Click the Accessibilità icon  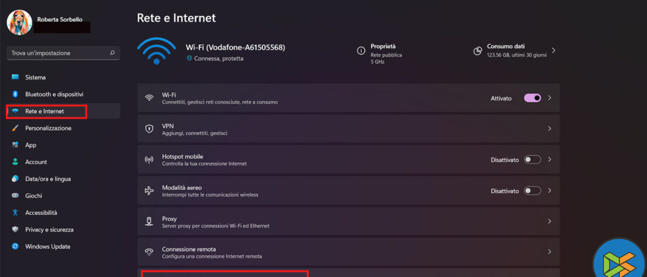(x=15, y=212)
